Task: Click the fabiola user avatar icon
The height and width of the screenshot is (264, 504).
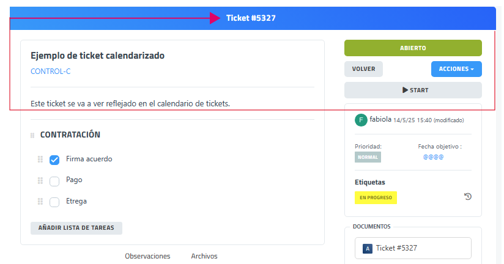Action: pos(361,120)
